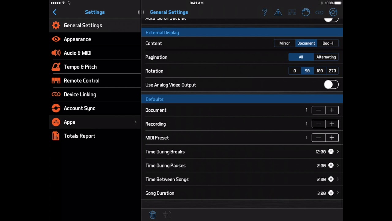Image resolution: width=392 pixels, height=221 pixels.
Task: Clear the Time Between Songs value
Action: [x=331, y=179]
